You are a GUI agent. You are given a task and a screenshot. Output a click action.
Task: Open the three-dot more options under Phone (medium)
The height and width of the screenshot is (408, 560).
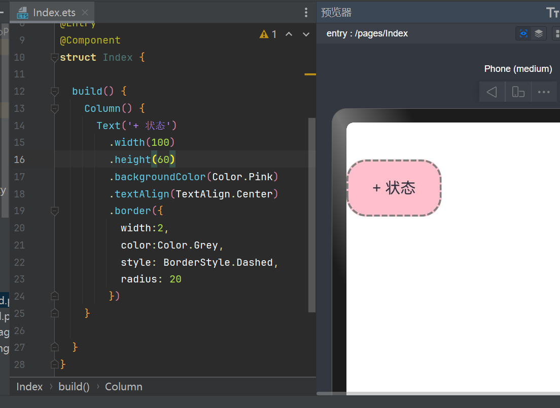pos(544,92)
